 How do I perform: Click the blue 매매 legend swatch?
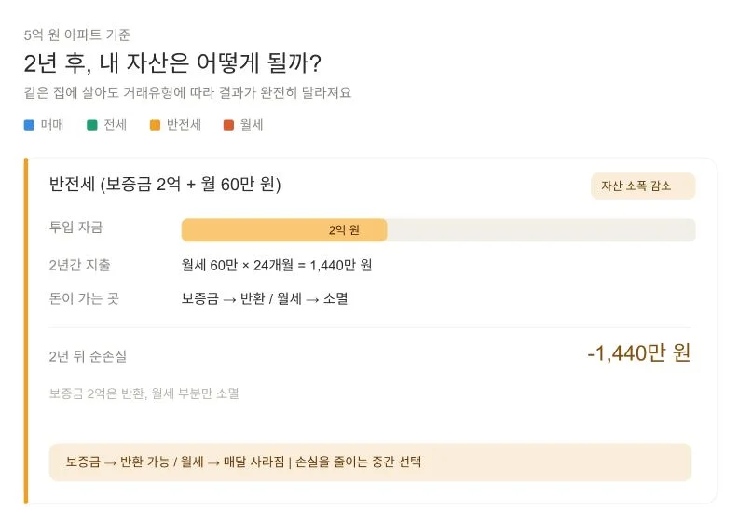tap(29, 125)
